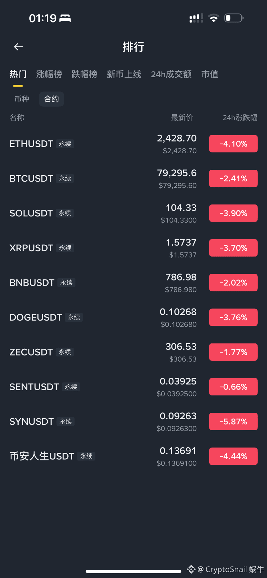The height and width of the screenshot is (578, 267).
Task: Tap the Binance logo watermark icon
Action: point(191,569)
